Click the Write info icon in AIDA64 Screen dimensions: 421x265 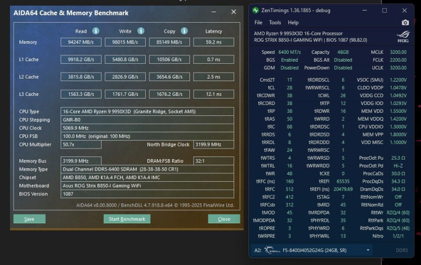[141, 31]
